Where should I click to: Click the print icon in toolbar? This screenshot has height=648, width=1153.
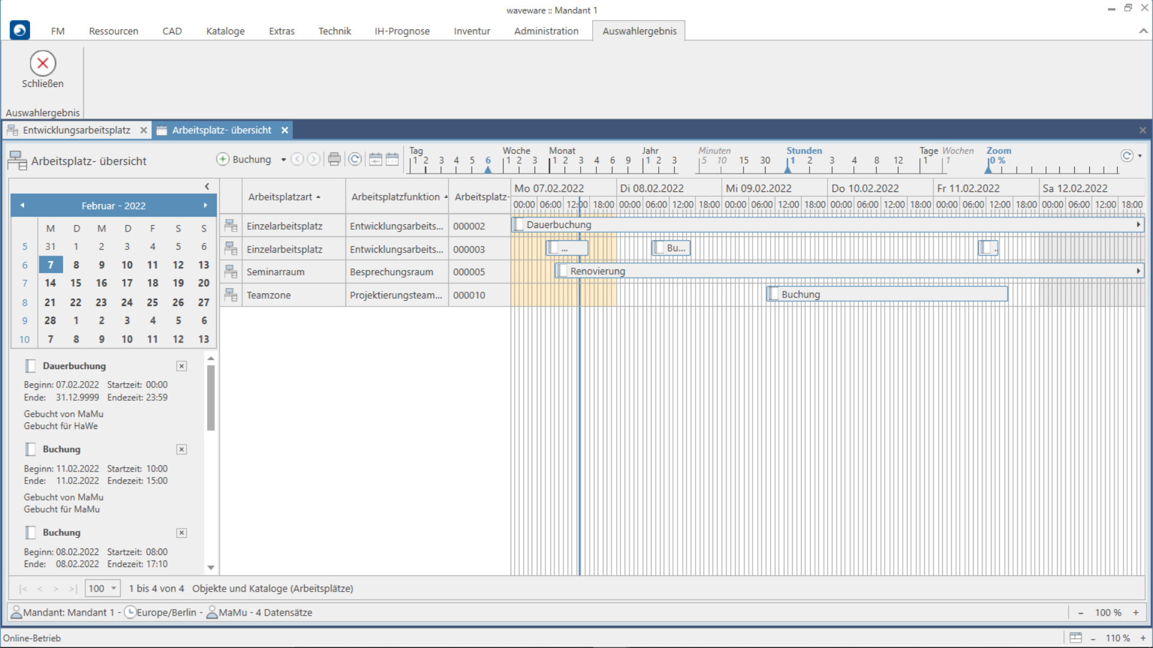334,159
